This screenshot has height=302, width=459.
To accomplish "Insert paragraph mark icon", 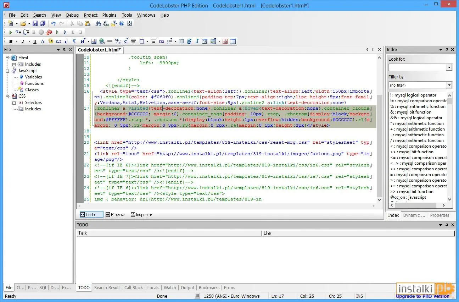I will pos(74,42).
